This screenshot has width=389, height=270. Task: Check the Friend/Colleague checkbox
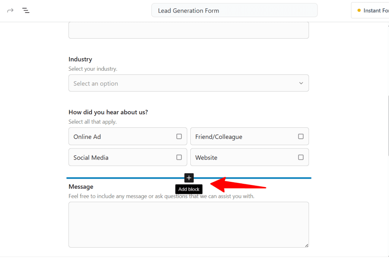pyautogui.click(x=300, y=136)
